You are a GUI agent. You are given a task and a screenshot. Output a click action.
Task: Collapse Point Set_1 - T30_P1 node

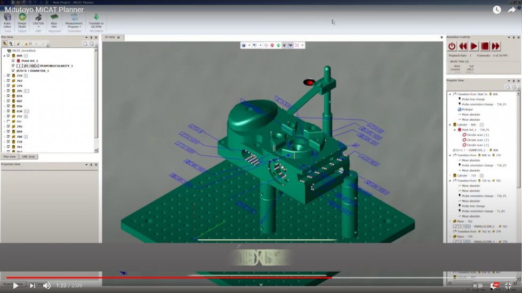pos(455,130)
